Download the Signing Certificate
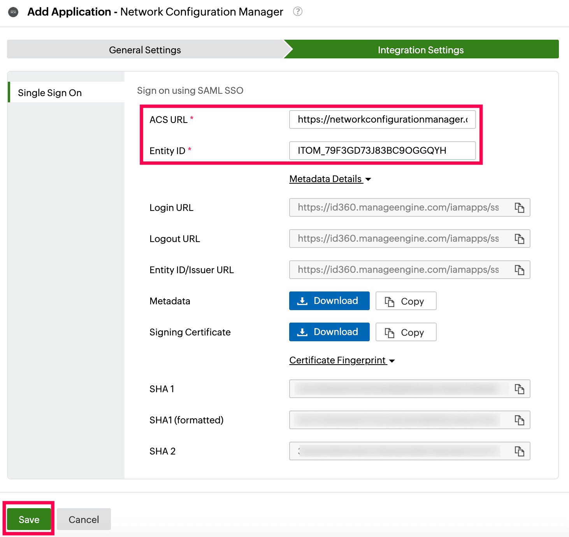569x537 pixels. tap(329, 332)
